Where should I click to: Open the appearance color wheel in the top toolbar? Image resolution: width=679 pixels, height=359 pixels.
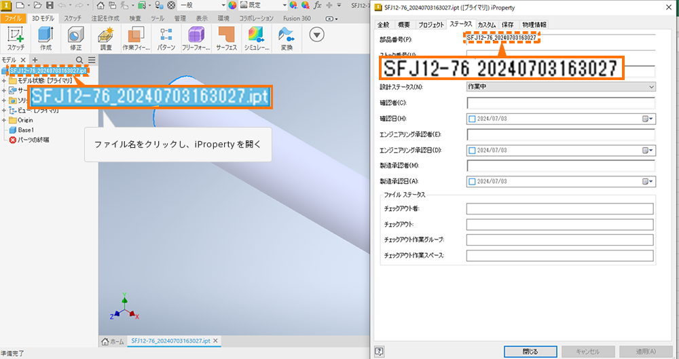[x=233, y=5]
